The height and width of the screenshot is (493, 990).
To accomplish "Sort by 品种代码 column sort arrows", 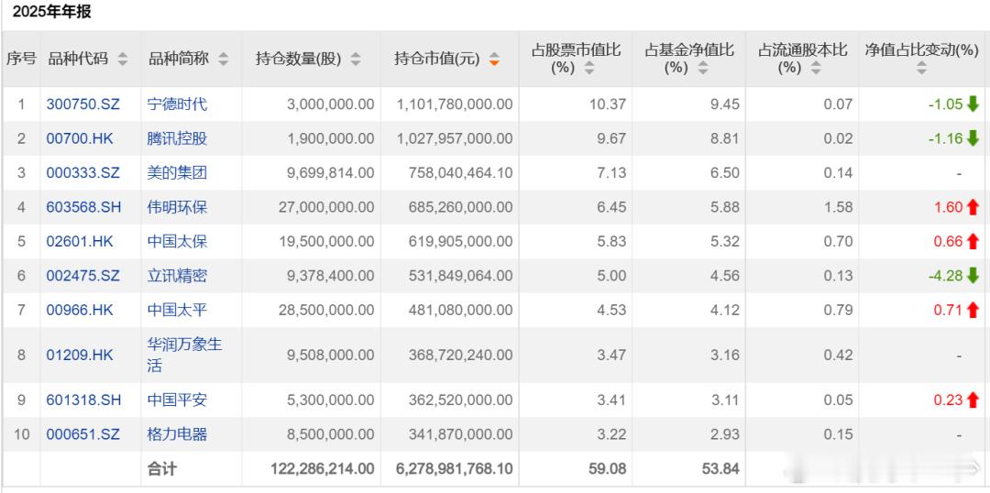I will tap(123, 60).
